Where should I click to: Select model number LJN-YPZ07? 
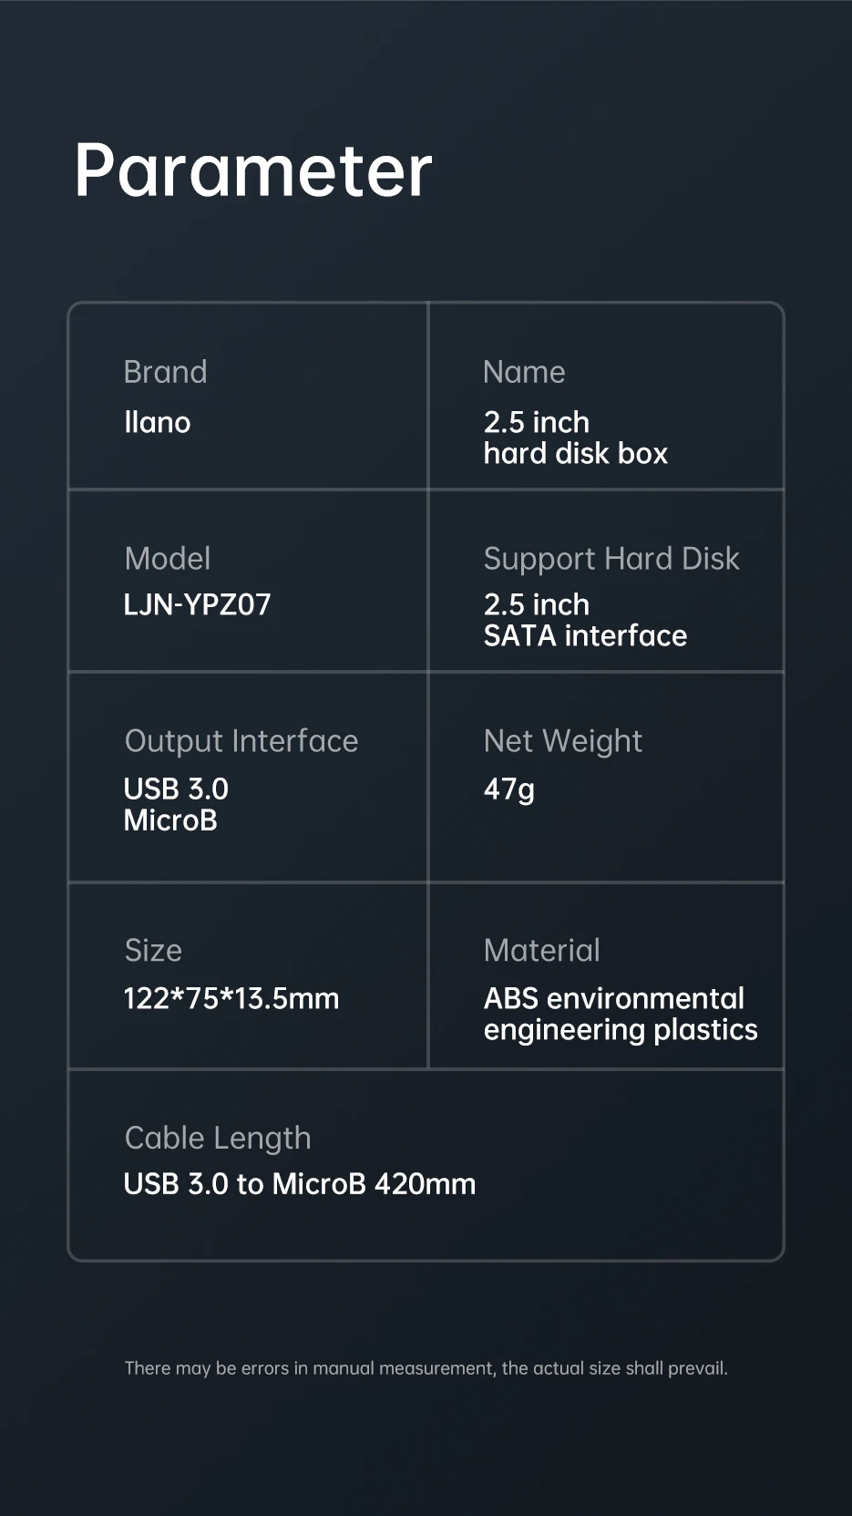point(197,604)
